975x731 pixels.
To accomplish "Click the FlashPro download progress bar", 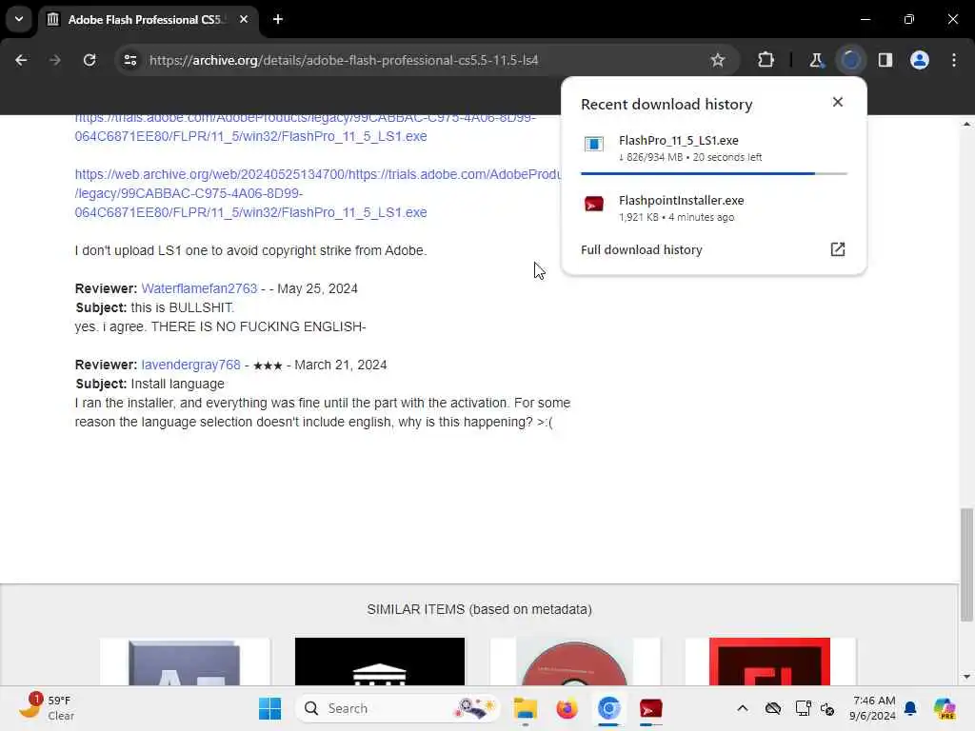I will (714, 173).
